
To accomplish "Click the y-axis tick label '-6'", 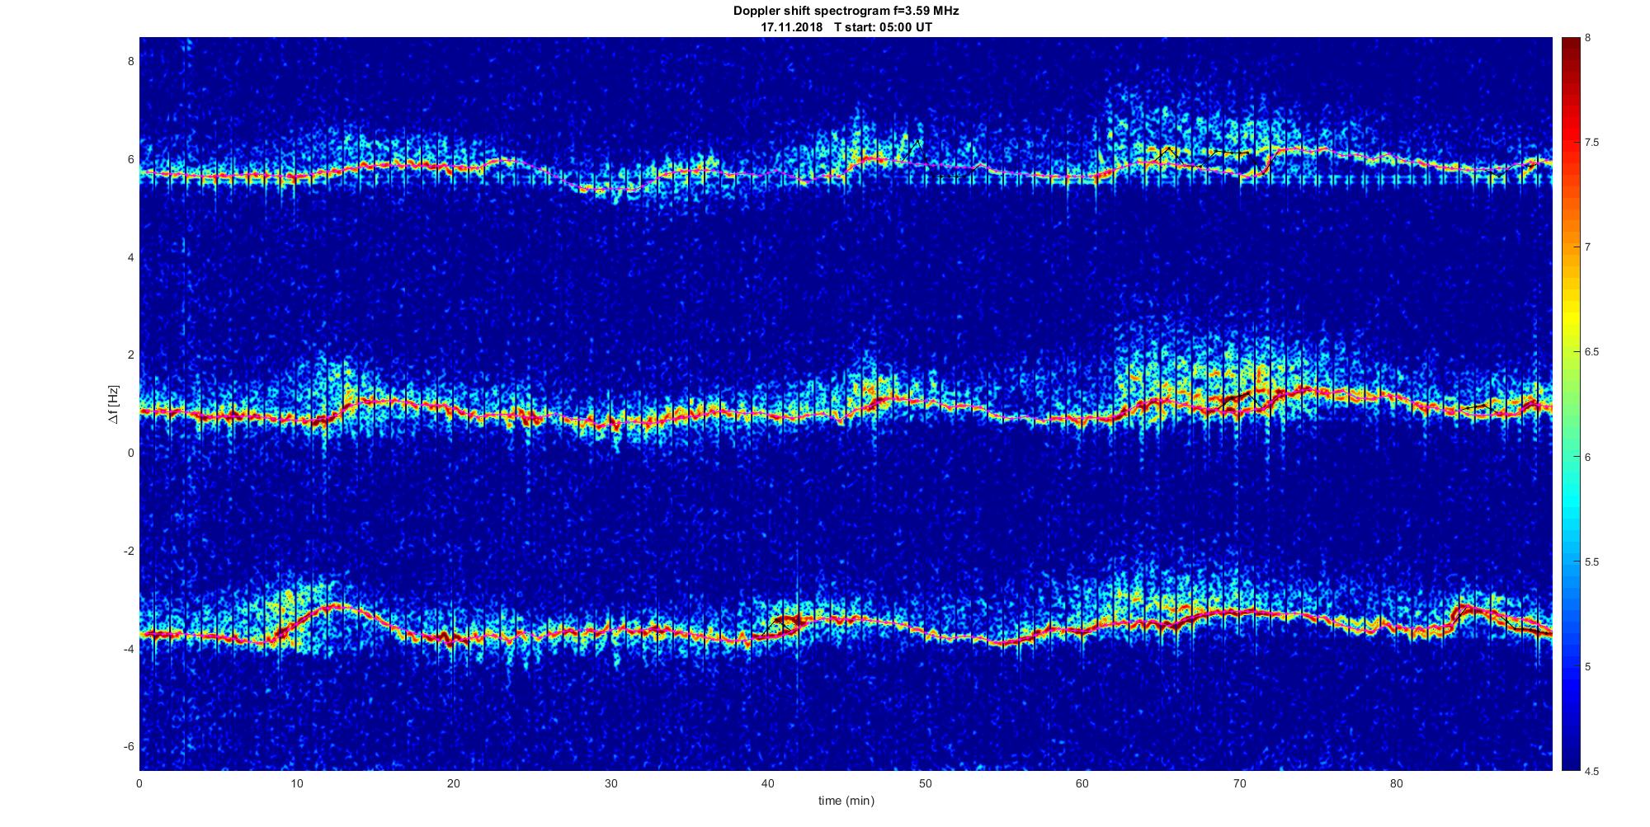I will (128, 746).
